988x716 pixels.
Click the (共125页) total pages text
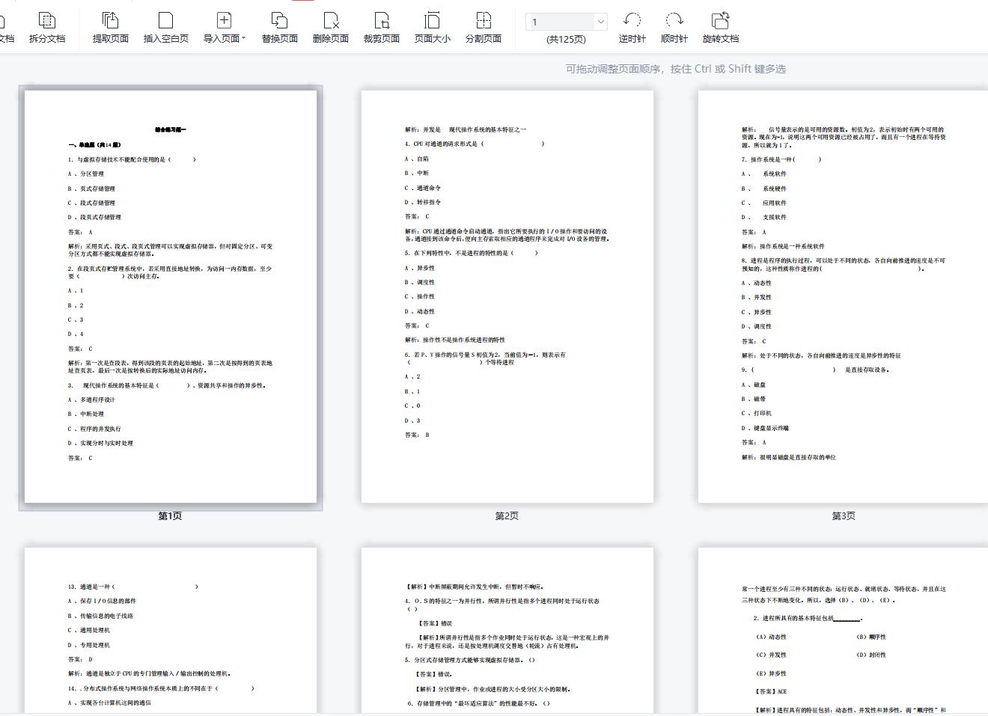[566, 39]
